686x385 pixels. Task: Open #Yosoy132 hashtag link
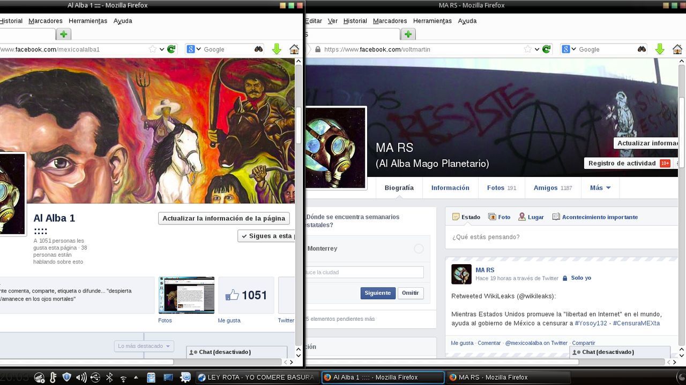[591, 323]
